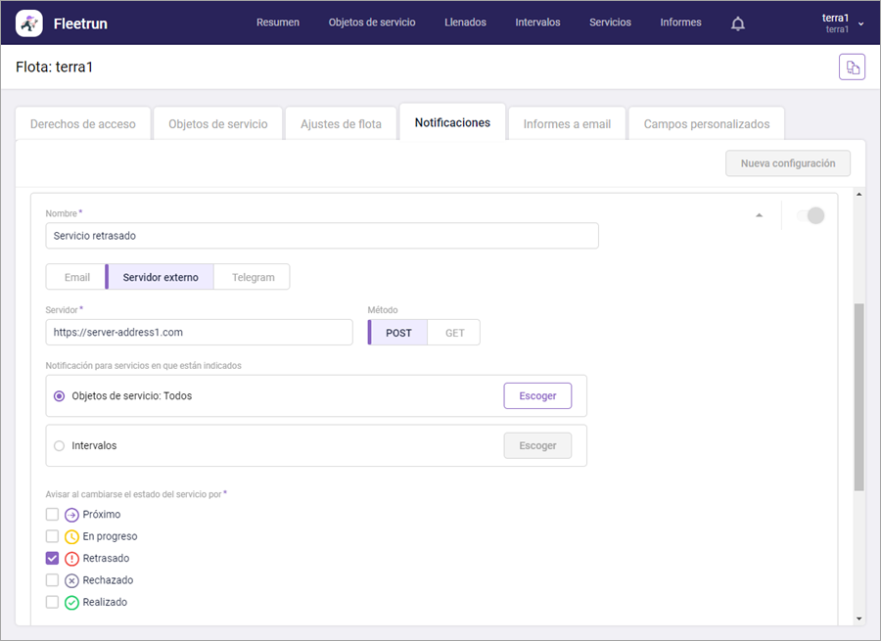Viewport: 881px width, 641px height.
Task: Select the Servidor externo option
Action: (161, 277)
